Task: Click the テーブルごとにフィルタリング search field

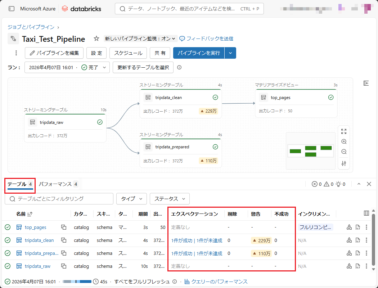Action: (x=59, y=199)
